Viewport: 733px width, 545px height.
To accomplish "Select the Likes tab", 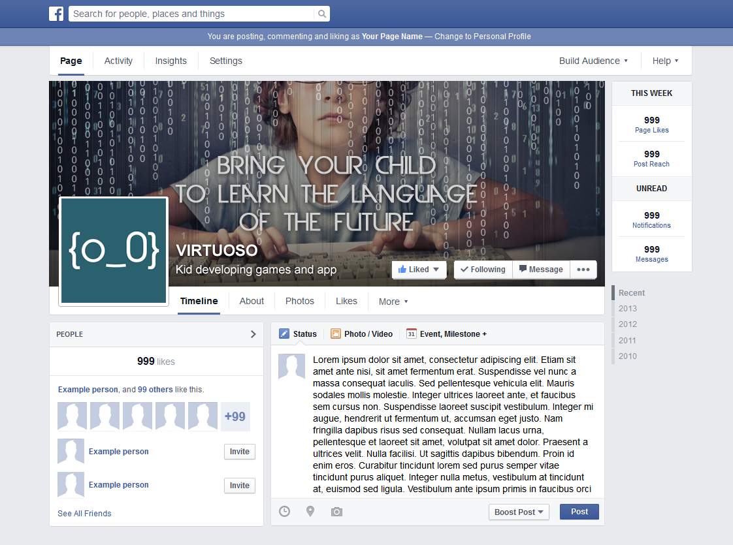I will click(346, 302).
